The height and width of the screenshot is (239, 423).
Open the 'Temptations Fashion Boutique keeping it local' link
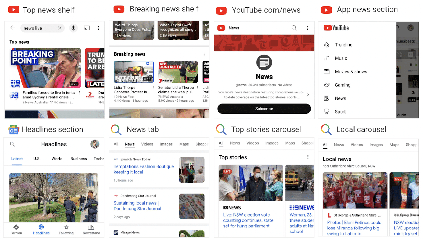[144, 169]
